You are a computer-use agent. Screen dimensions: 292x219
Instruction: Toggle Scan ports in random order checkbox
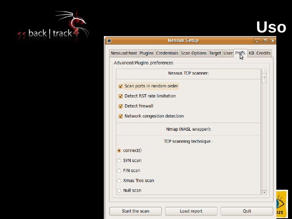(x=121, y=86)
